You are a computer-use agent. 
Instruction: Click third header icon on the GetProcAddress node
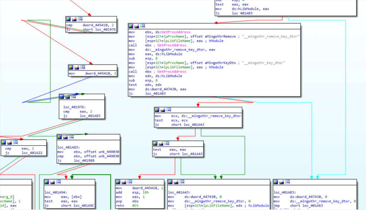(143, 26)
